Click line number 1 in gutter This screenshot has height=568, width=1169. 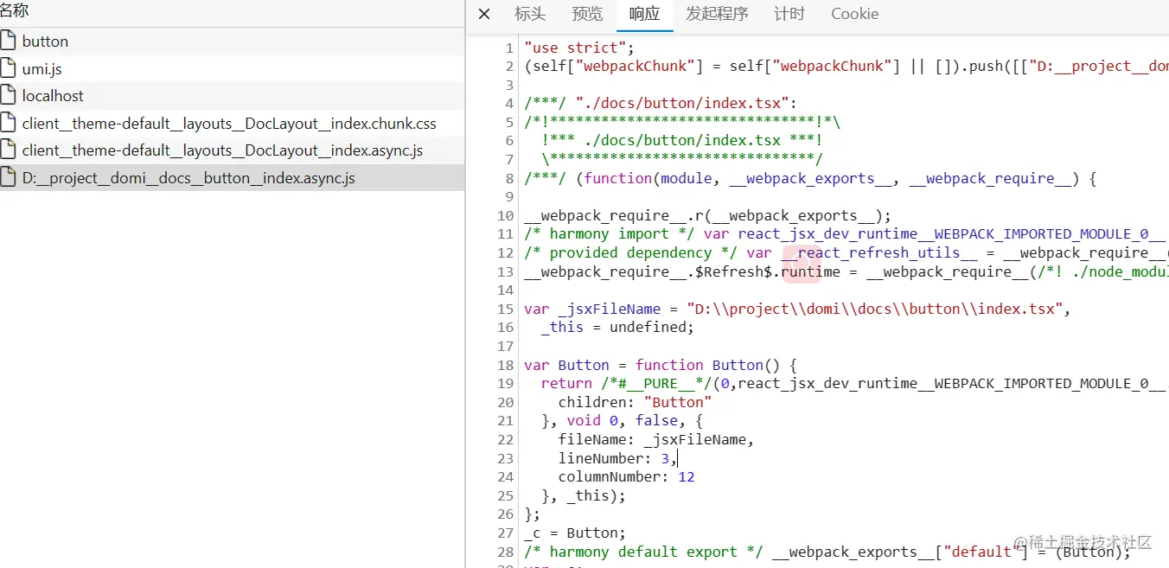point(509,48)
